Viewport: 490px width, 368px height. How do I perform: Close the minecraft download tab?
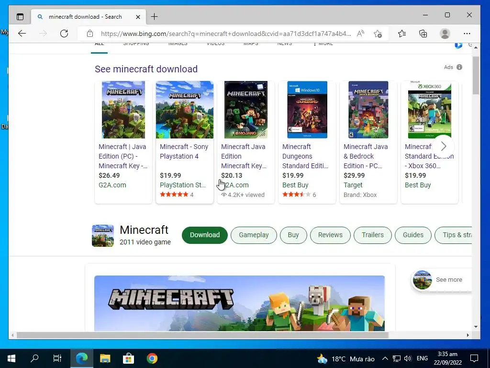click(138, 17)
